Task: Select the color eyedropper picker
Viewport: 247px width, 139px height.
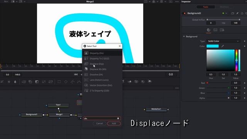Action: 222,46
